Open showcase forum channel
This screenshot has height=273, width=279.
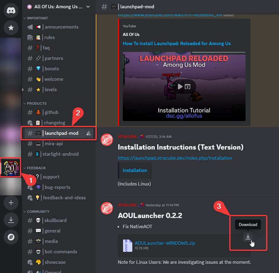tap(59, 262)
